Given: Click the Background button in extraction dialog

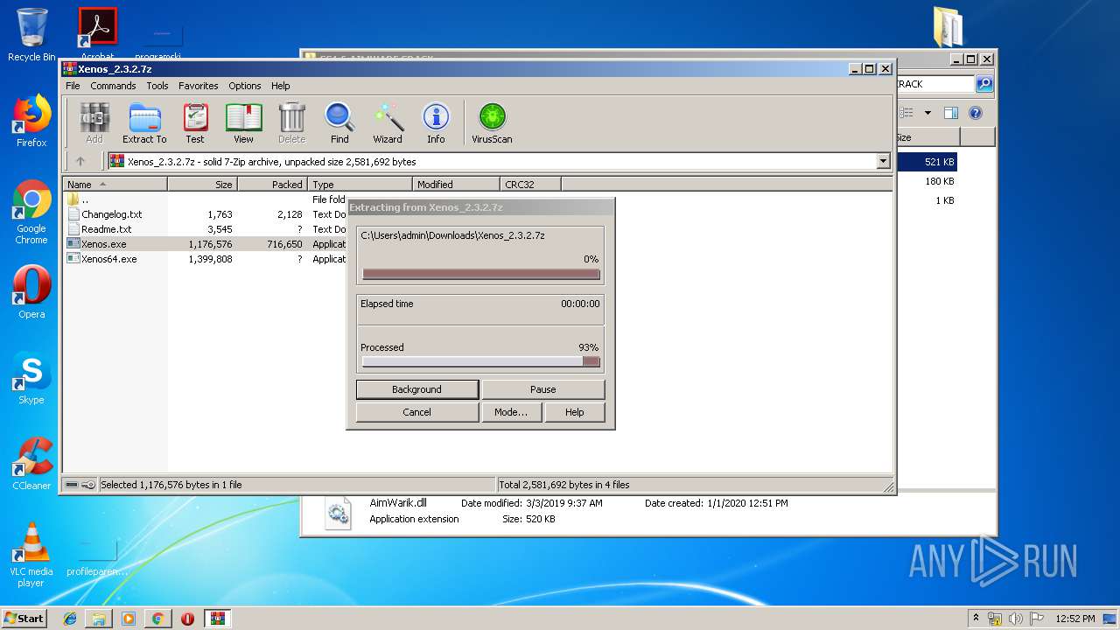Looking at the screenshot, I should (x=417, y=389).
